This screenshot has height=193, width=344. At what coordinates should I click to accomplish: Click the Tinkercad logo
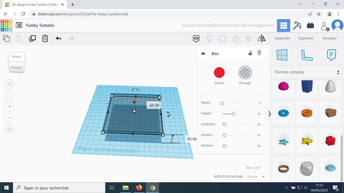[x=6, y=25]
